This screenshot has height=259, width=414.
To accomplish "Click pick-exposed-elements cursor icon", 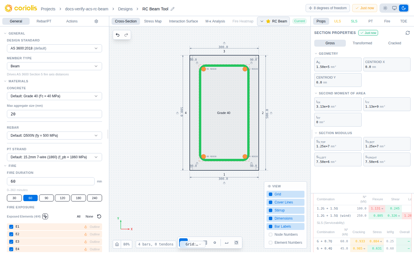I will [45, 216].
